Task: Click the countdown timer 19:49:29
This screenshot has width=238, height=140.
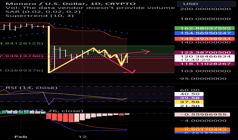Action: coord(195,60)
